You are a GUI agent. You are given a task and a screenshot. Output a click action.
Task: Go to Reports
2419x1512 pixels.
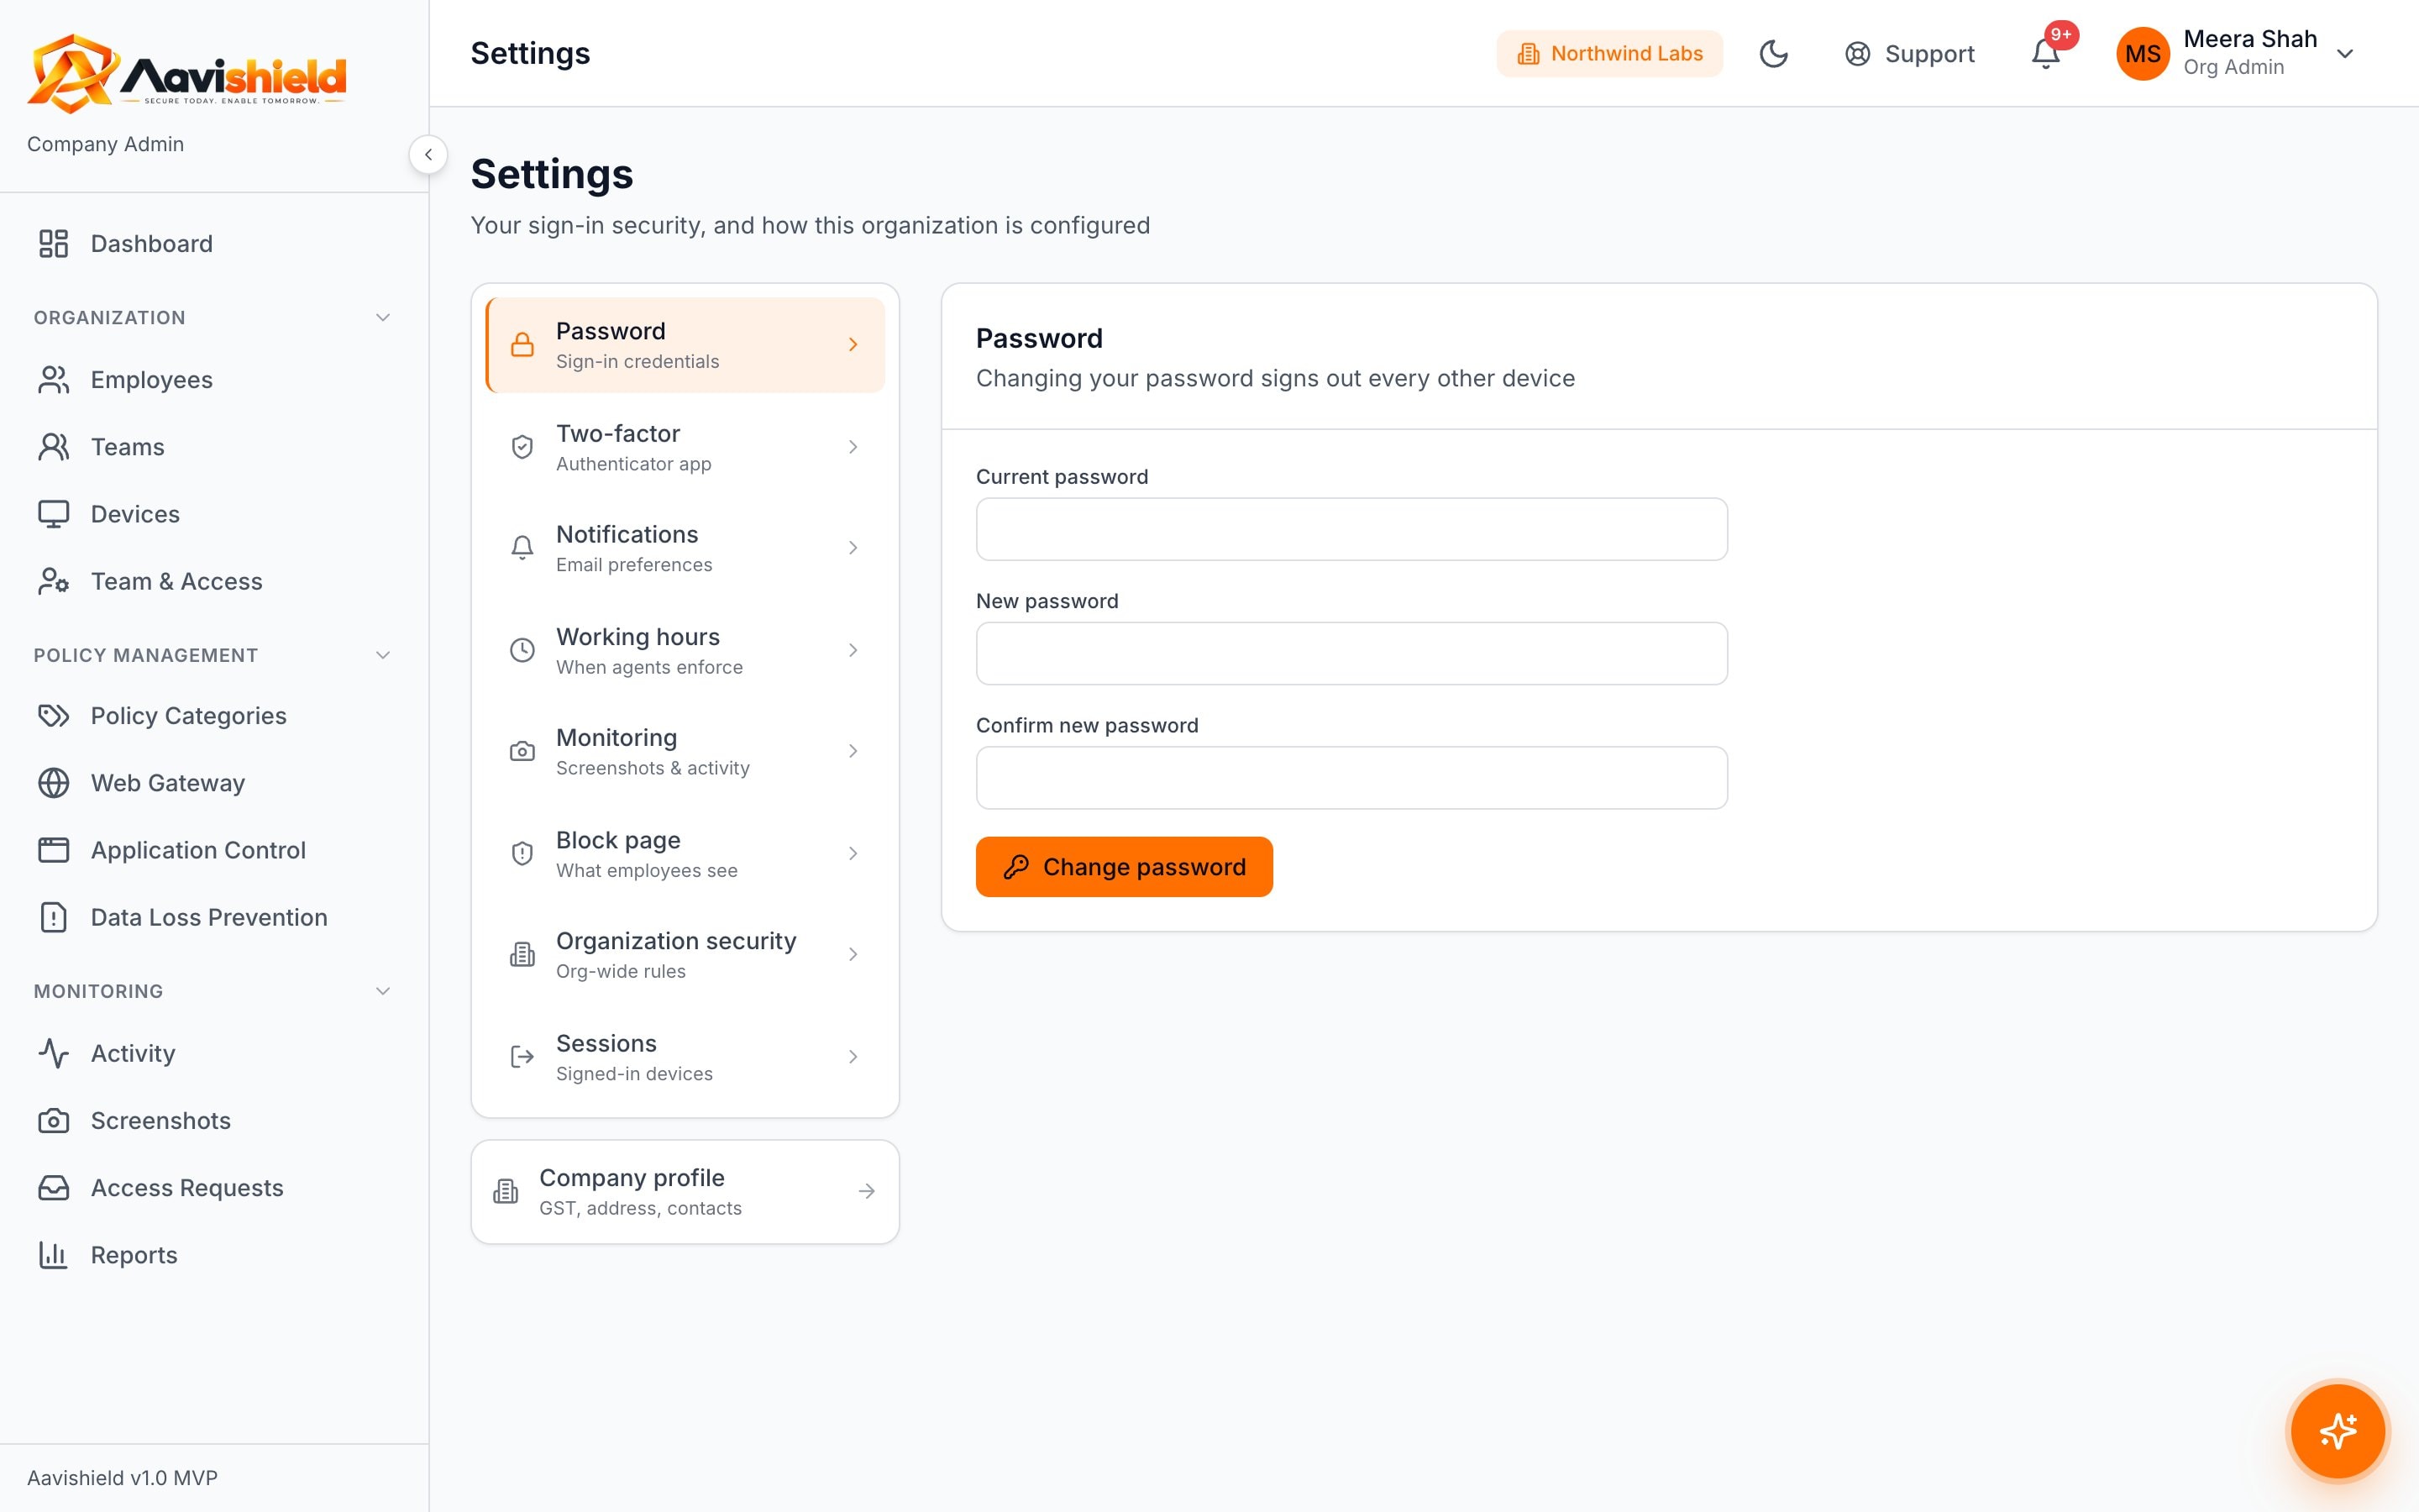(x=214, y=1255)
